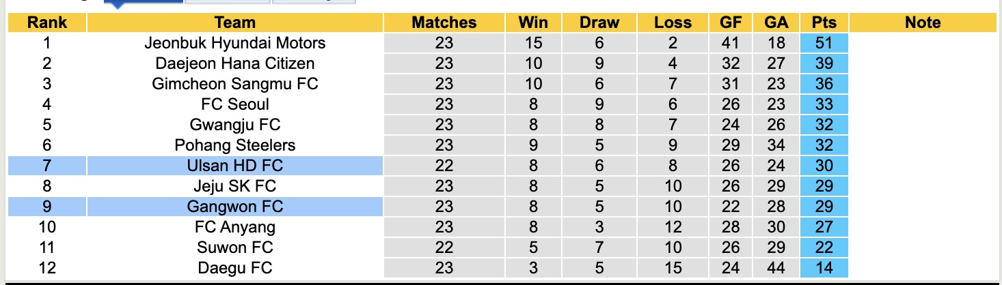Click the Matches column header
1002x285 pixels.
coord(444,22)
